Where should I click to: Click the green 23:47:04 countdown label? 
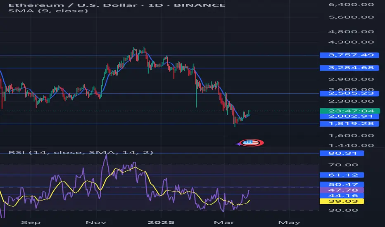pyautogui.click(x=349, y=111)
